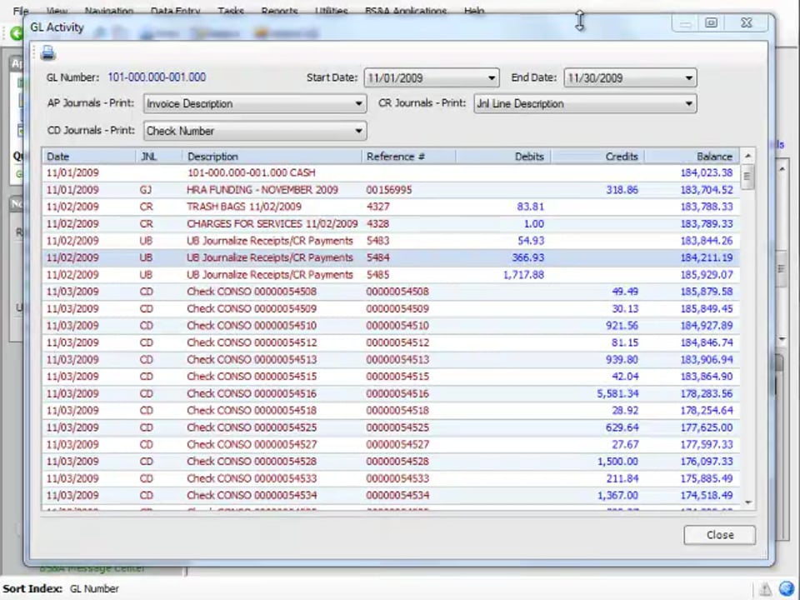Image resolution: width=800 pixels, height=600 pixels.
Task: Minimize the GL Activity window
Action: coord(686,23)
